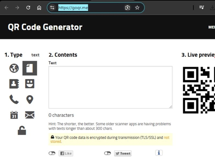This screenshot has height=161, width=215.
Task: Click the screenshot lens icon in address bar
Action: coord(127,8)
